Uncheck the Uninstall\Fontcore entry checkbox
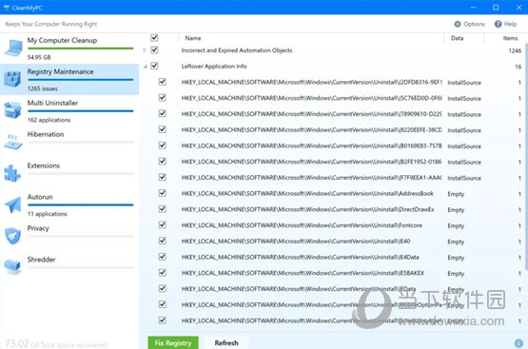The width and height of the screenshot is (528, 349). 163,224
